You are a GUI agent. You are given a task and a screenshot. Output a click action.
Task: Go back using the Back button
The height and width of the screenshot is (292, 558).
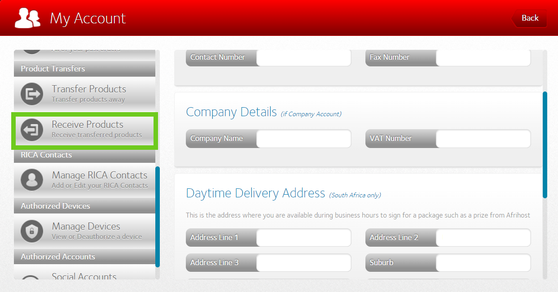pyautogui.click(x=530, y=18)
